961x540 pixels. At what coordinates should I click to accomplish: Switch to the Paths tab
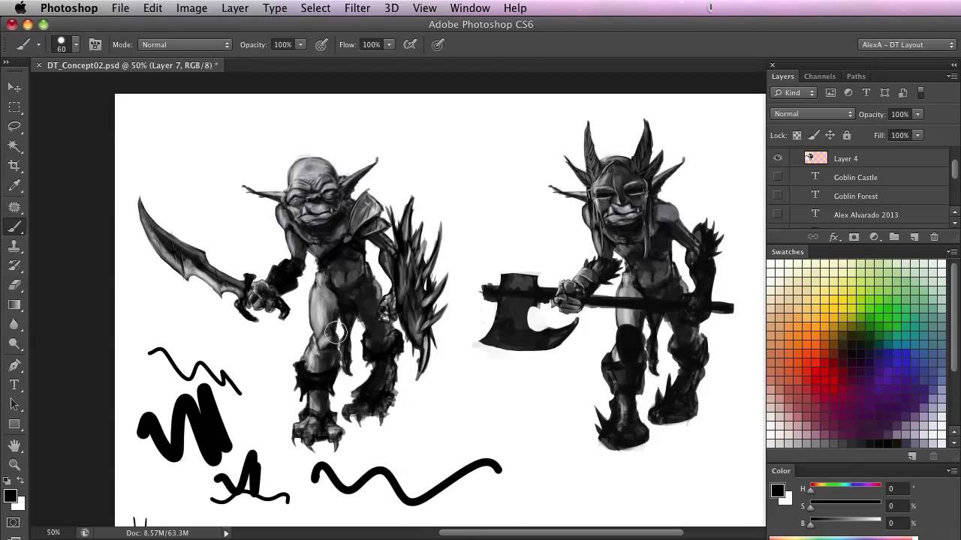pos(856,76)
